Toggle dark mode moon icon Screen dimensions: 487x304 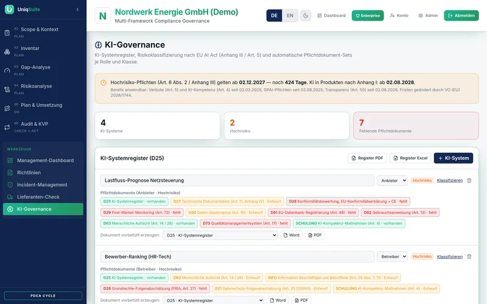306,16
